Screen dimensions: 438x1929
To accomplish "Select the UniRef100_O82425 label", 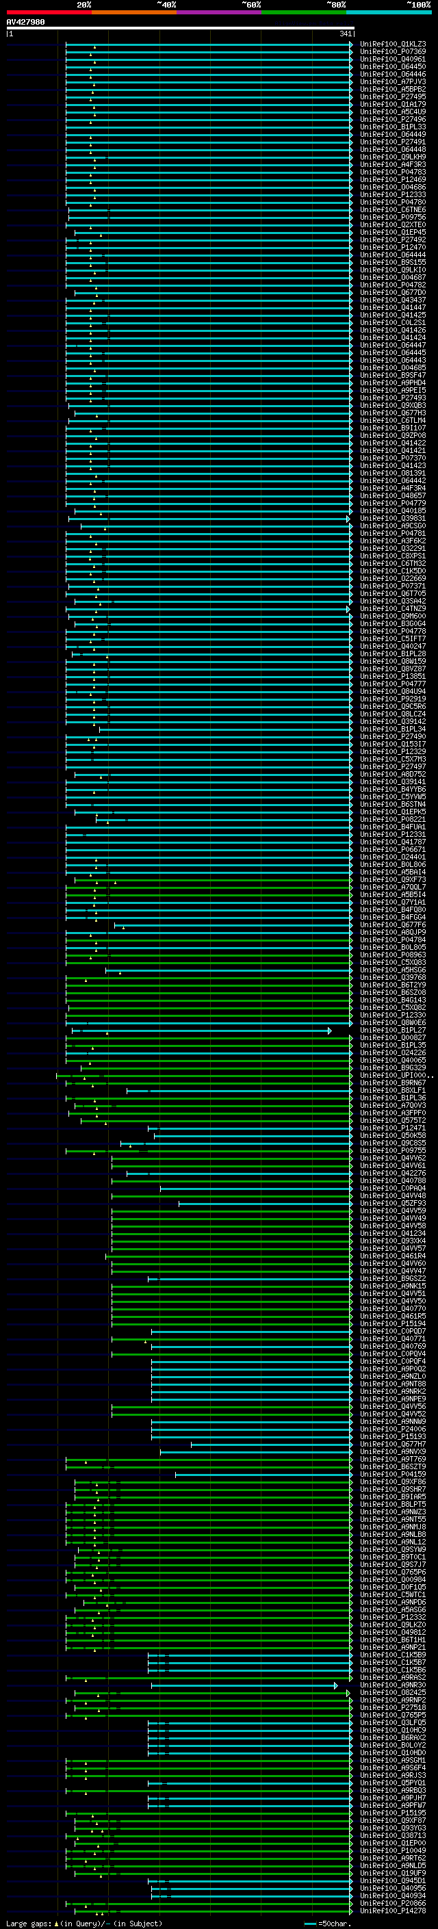I will click(393, 1692).
